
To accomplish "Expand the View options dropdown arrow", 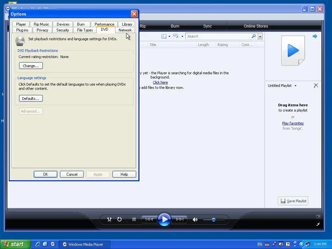I will (182, 36).
